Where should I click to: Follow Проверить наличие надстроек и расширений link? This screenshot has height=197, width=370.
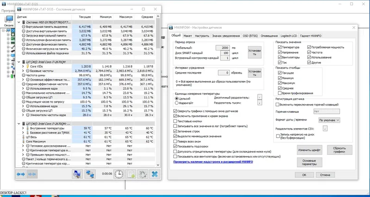[213, 162]
